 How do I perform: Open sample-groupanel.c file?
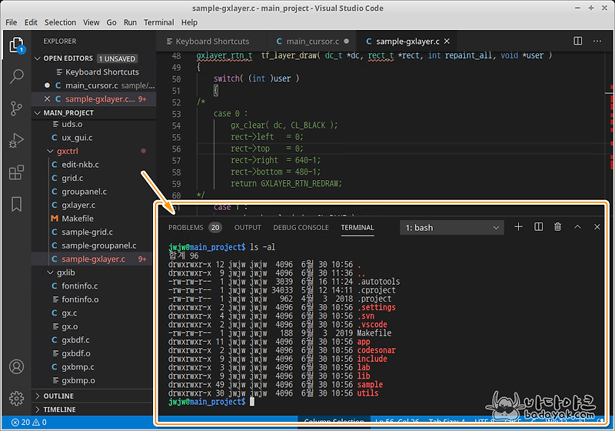pyautogui.click(x=99, y=246)
